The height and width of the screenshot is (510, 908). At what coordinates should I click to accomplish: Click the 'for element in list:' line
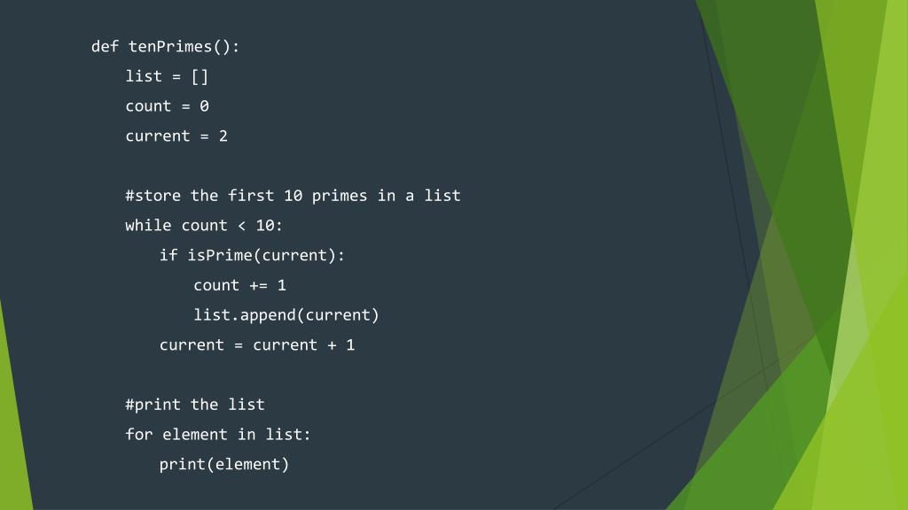[218, 435]
